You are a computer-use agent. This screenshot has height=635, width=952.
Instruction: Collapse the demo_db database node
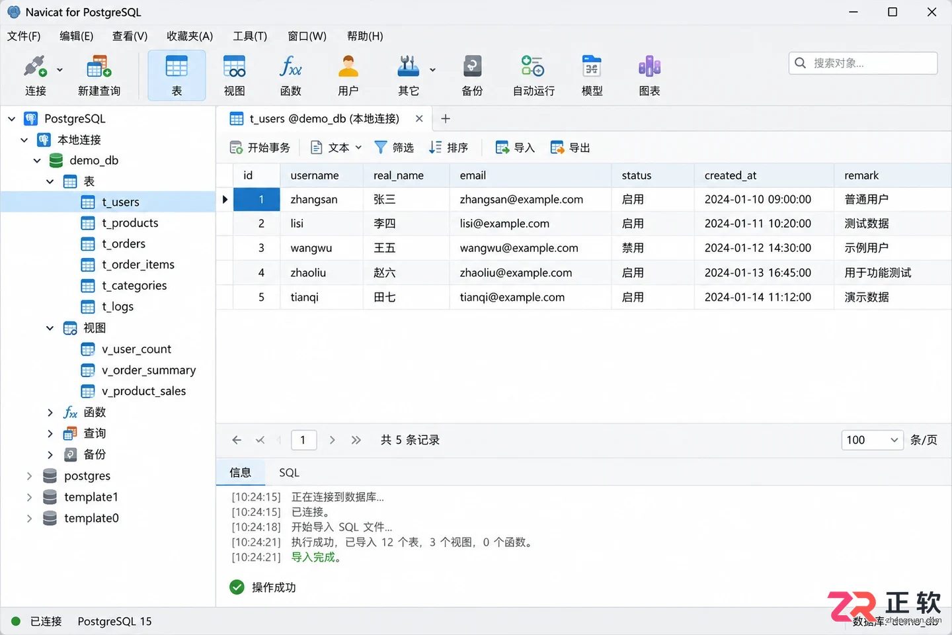click(37, 161)
